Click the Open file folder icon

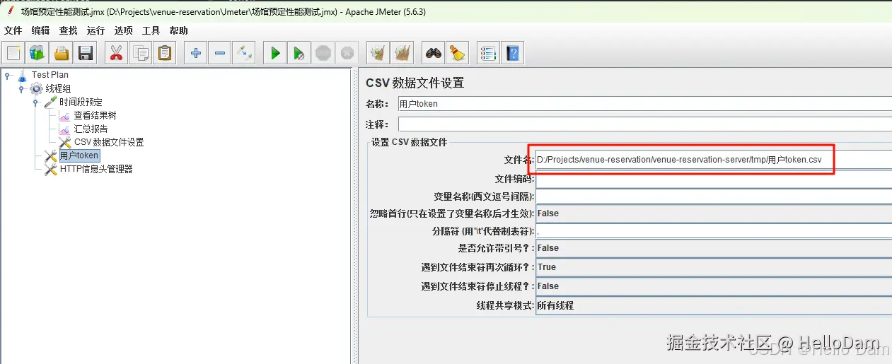[62, 53]
